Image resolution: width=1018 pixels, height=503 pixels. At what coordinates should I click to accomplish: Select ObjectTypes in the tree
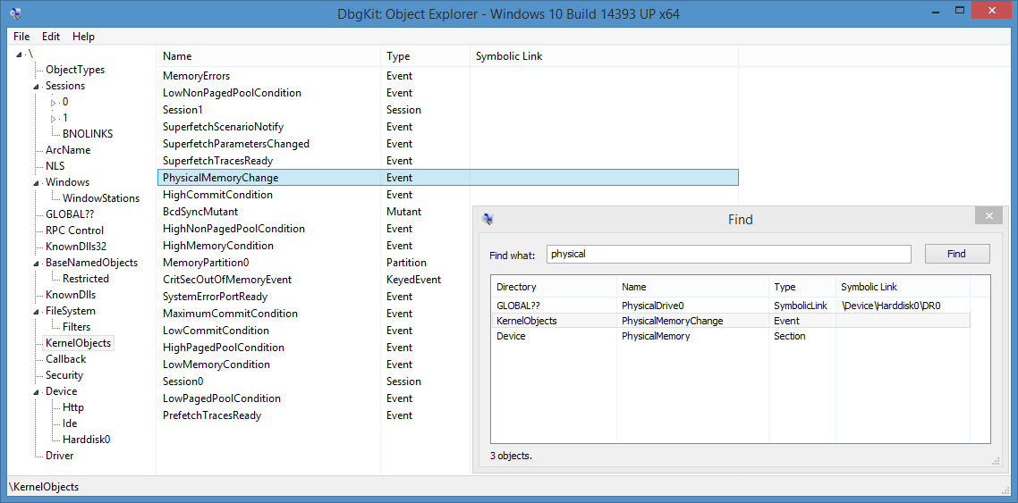74,70
